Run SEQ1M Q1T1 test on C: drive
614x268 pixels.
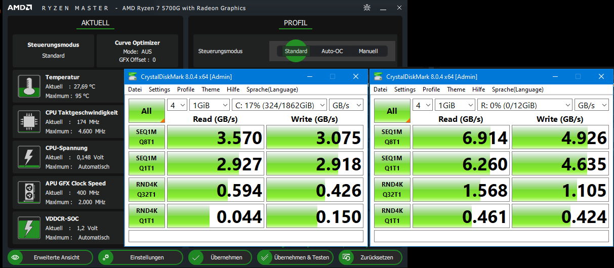(147, 163)
